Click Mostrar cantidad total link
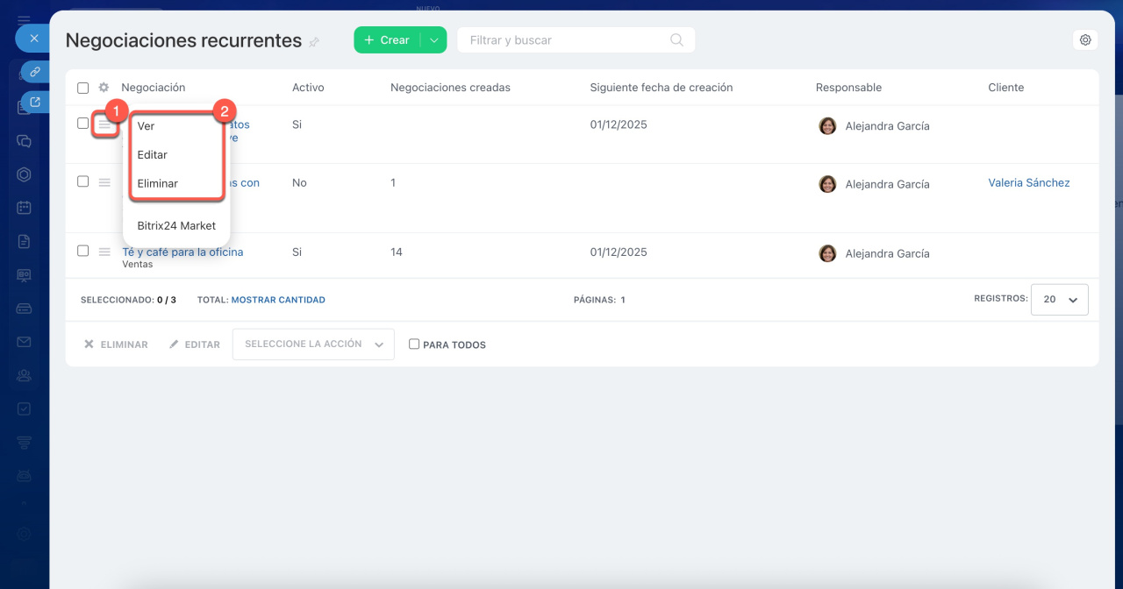 coord(278,300)
